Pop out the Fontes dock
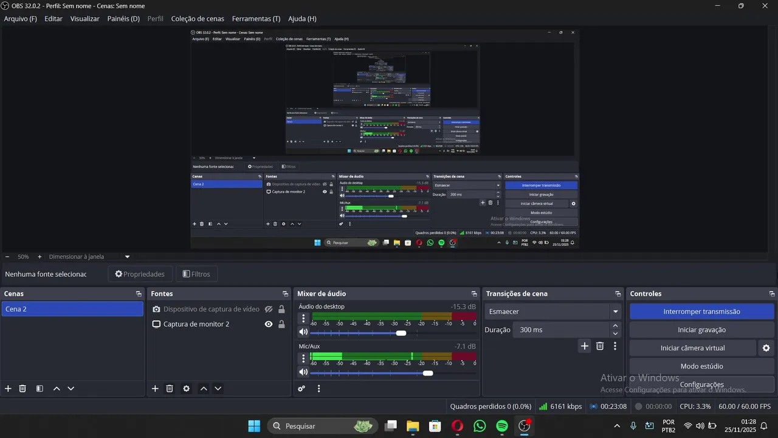Viewport: 778px width, 438px height. tap(286, 294)
